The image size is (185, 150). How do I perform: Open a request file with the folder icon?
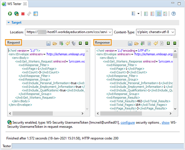pos(55,43)
